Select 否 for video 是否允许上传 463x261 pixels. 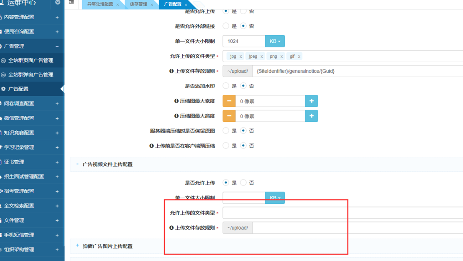tap(243, 183)
